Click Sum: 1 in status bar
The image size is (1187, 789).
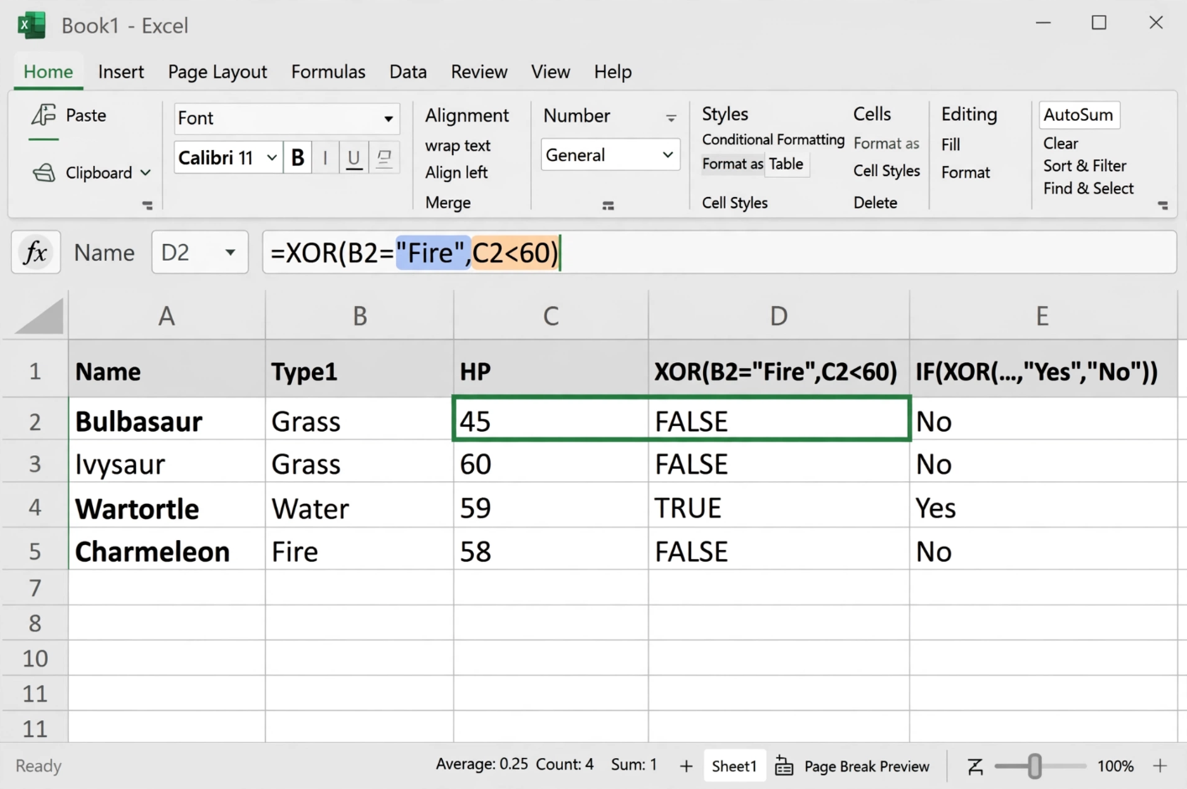[633, 765]
